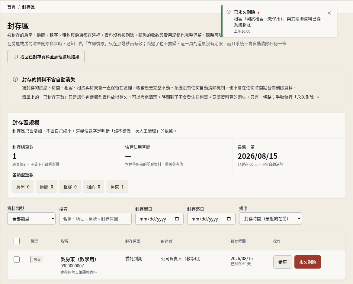Click 連帶保留 1 筆關聯資料 text
The height and width of the screenshot is (284, 353).
79,272
